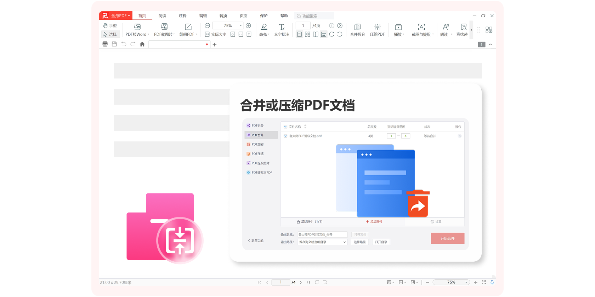Click the 打开目录 open folder button
Image resolution: width=595 pixels, height=297 pixels.
click(x=381, y=242)
